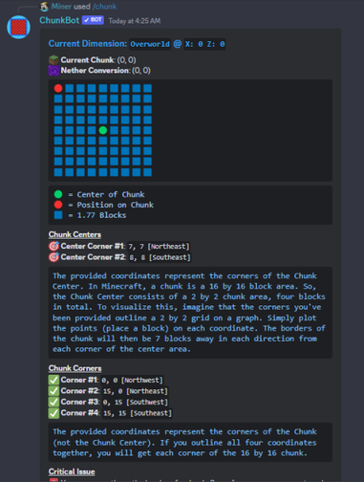Screen dimensions: 364x482
Task: Click the ChunkBot red avatar image
Action: point(18,27)
